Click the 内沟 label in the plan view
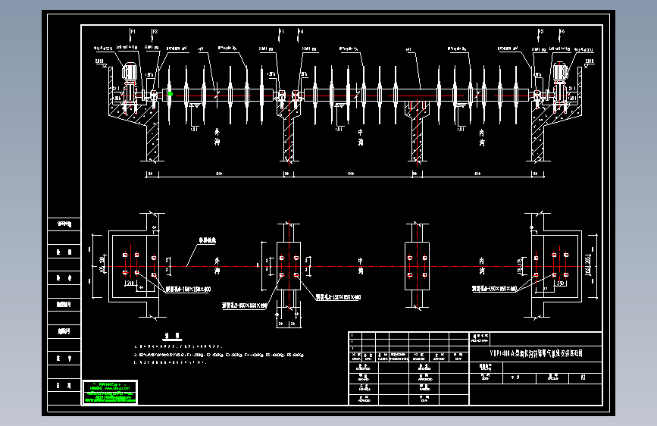This screenshot has height=426, width=657. coord(482,266)
